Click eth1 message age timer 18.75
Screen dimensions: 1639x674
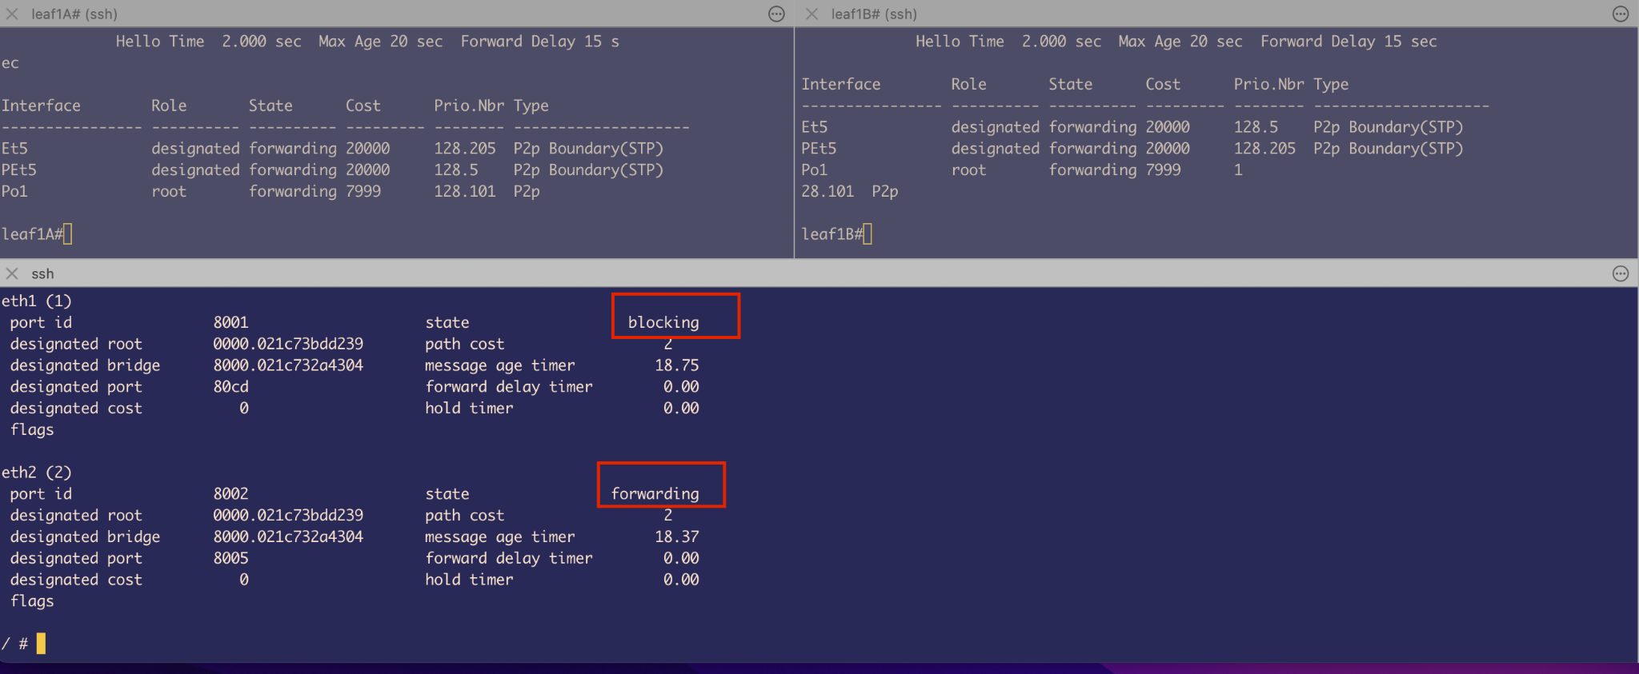[x=677, y=365]
